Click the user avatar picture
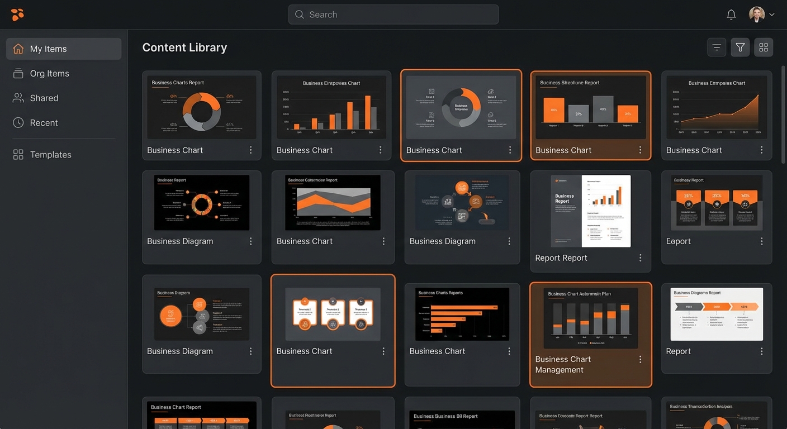Image resolution: width=787 pixels, height=429 pixels. coord(757,15)
